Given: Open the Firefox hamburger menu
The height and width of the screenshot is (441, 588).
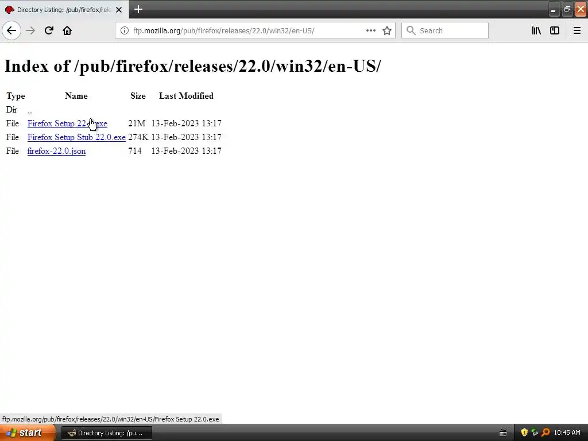Looking at the screenshot, I should tap(577, 30).
